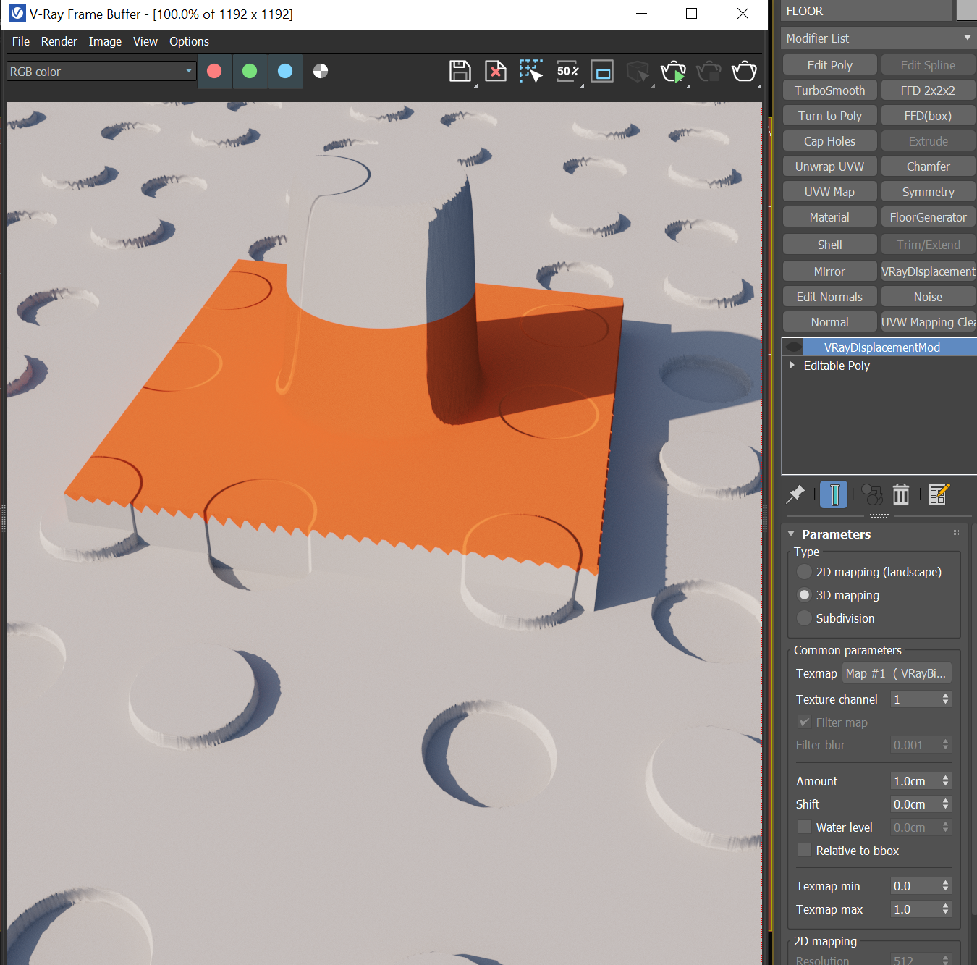Viewport: 977px width, 965px height.
Task: Adjust the Texmap min spinner
Action: [x=945, y=886]
